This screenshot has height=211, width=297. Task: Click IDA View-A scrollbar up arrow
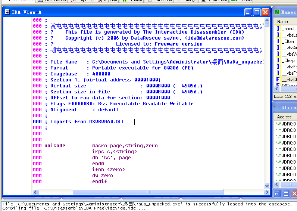267,20
